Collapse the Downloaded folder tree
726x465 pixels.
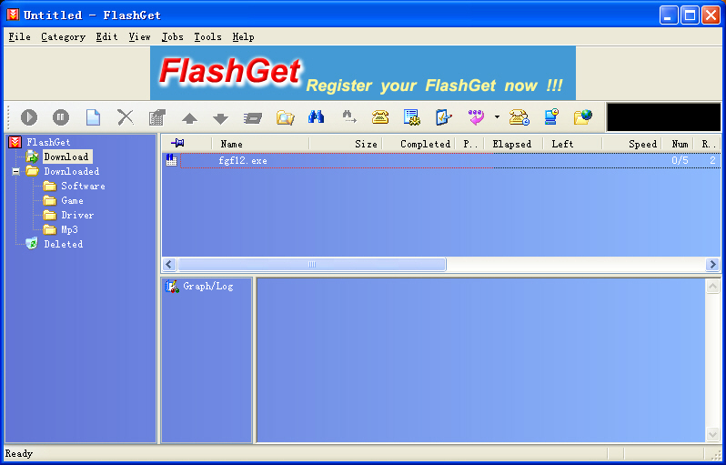click(16, 171)
